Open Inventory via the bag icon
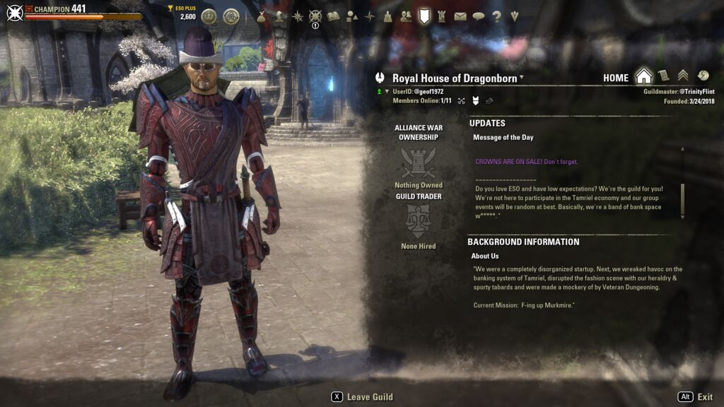 262,17
